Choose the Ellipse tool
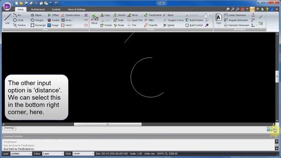The width and height of the screenshot is (281, 158). (36, 15)
